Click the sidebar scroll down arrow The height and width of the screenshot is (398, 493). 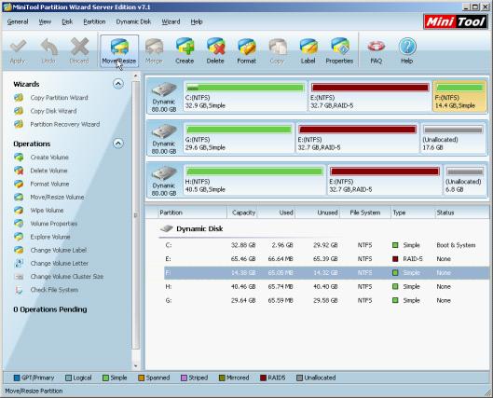(x=136, y=366)
